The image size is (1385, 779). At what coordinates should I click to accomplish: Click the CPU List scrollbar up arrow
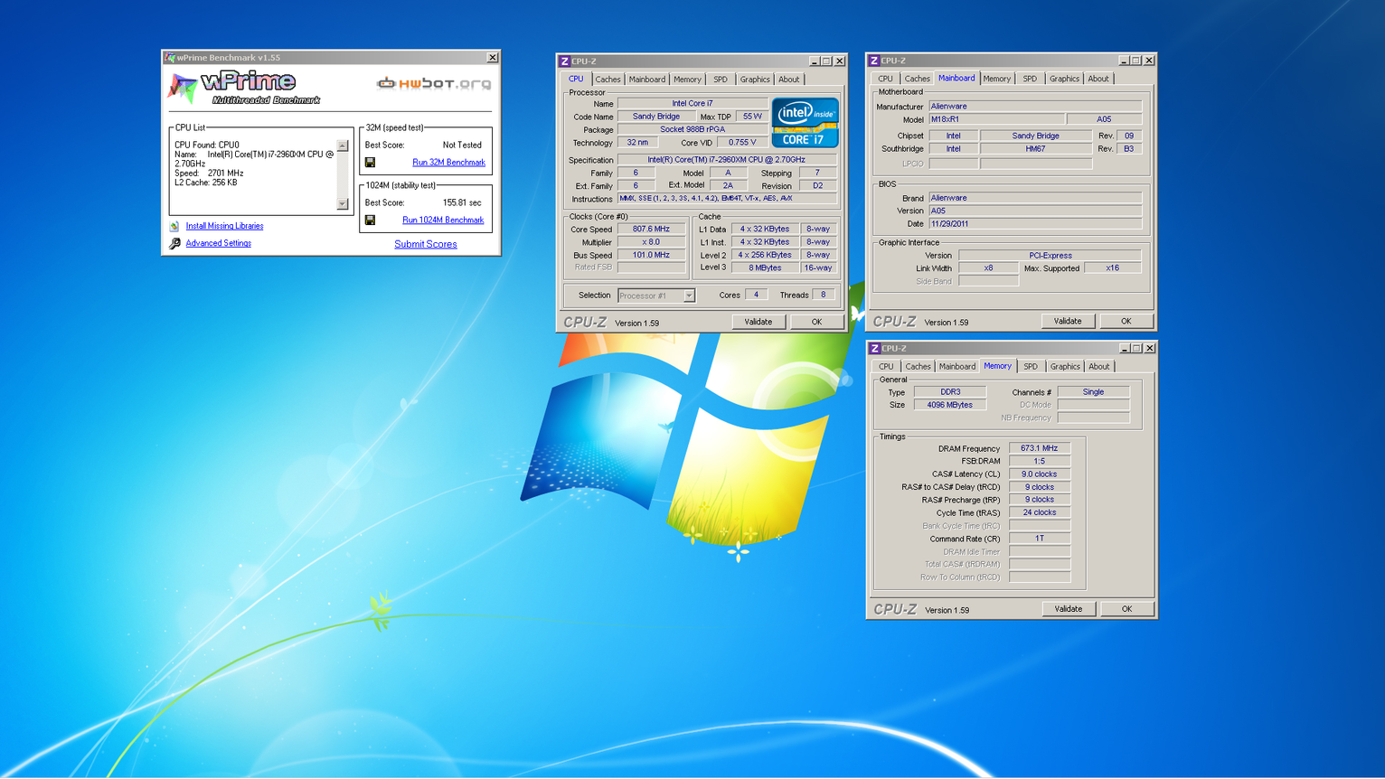[343, 145]
